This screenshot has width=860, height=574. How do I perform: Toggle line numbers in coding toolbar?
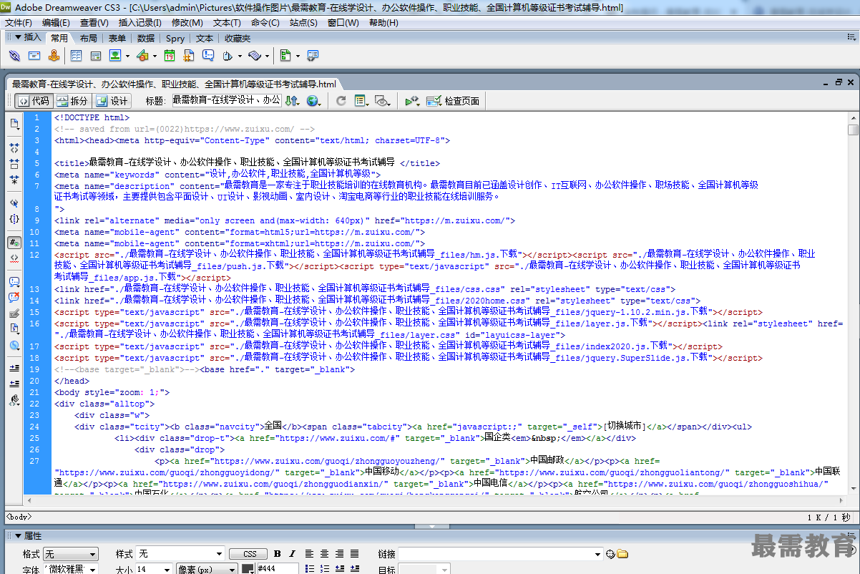tap(14, 242)
